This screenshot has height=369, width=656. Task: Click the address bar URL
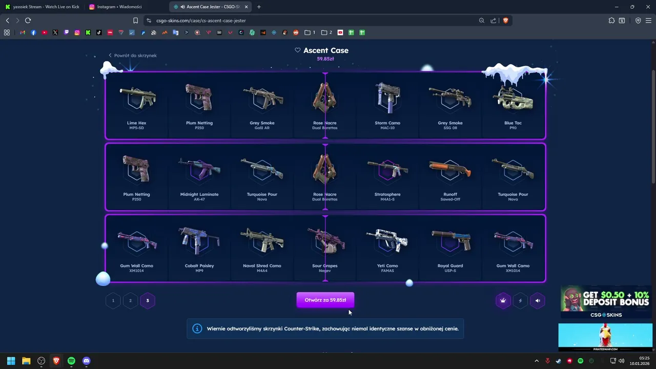point(201,20)
